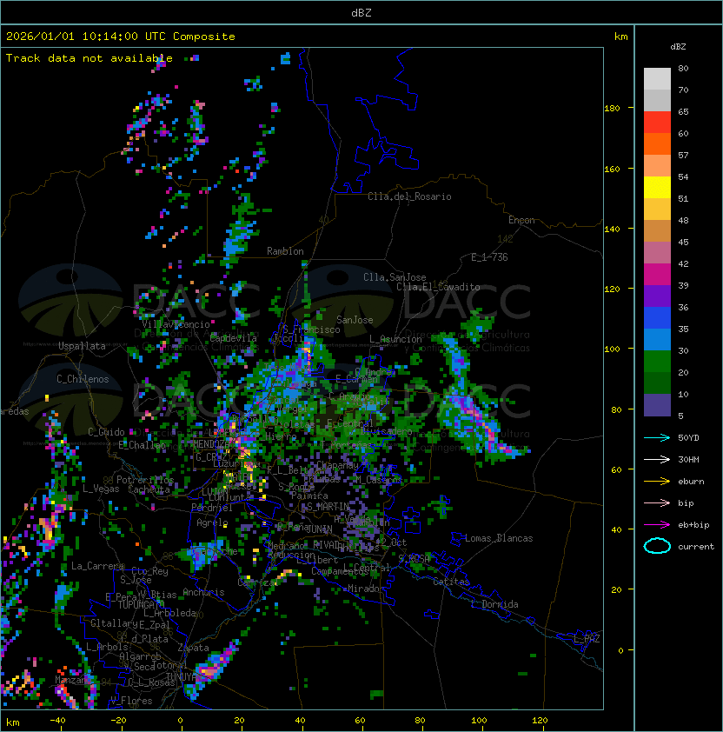
Task: Click the light gray 80 dBZ swatch
Action: (657, 78)
